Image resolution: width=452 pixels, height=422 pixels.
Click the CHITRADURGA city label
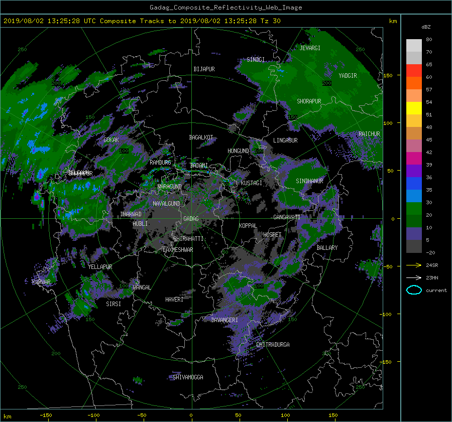coord(273,345)
